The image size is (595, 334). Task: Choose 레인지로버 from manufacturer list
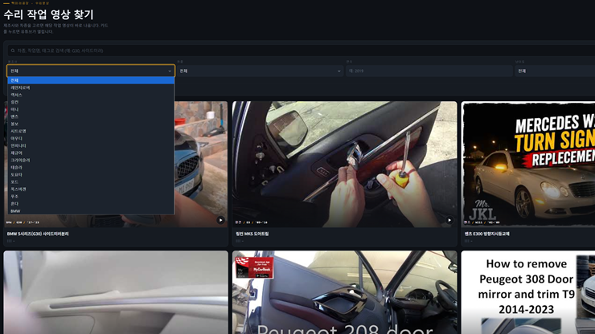pos(91,88)
